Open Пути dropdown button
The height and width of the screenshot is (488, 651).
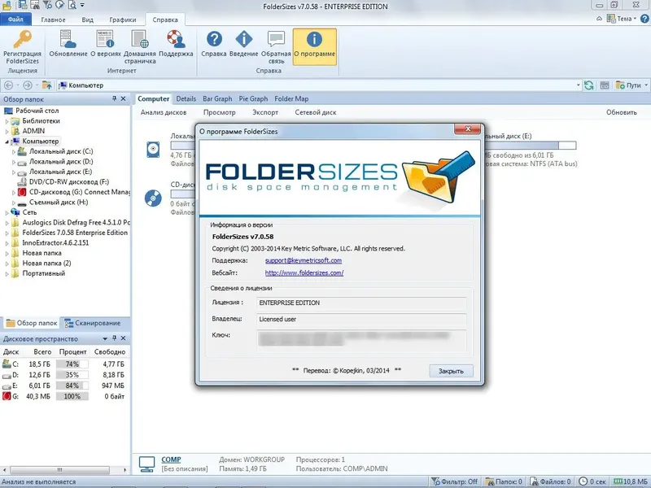click(x=631, y=85)
